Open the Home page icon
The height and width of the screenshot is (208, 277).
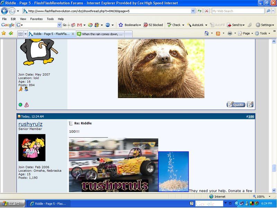[207, 34]
